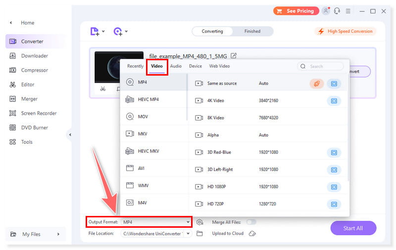The height and width of the screenshot is (250, 396).
Task: Switch to the Finished segment
Action: coord(252,31)
